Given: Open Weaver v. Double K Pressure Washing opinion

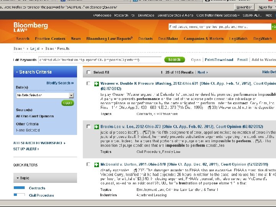Looking at the screenshot, I should 188,86.
